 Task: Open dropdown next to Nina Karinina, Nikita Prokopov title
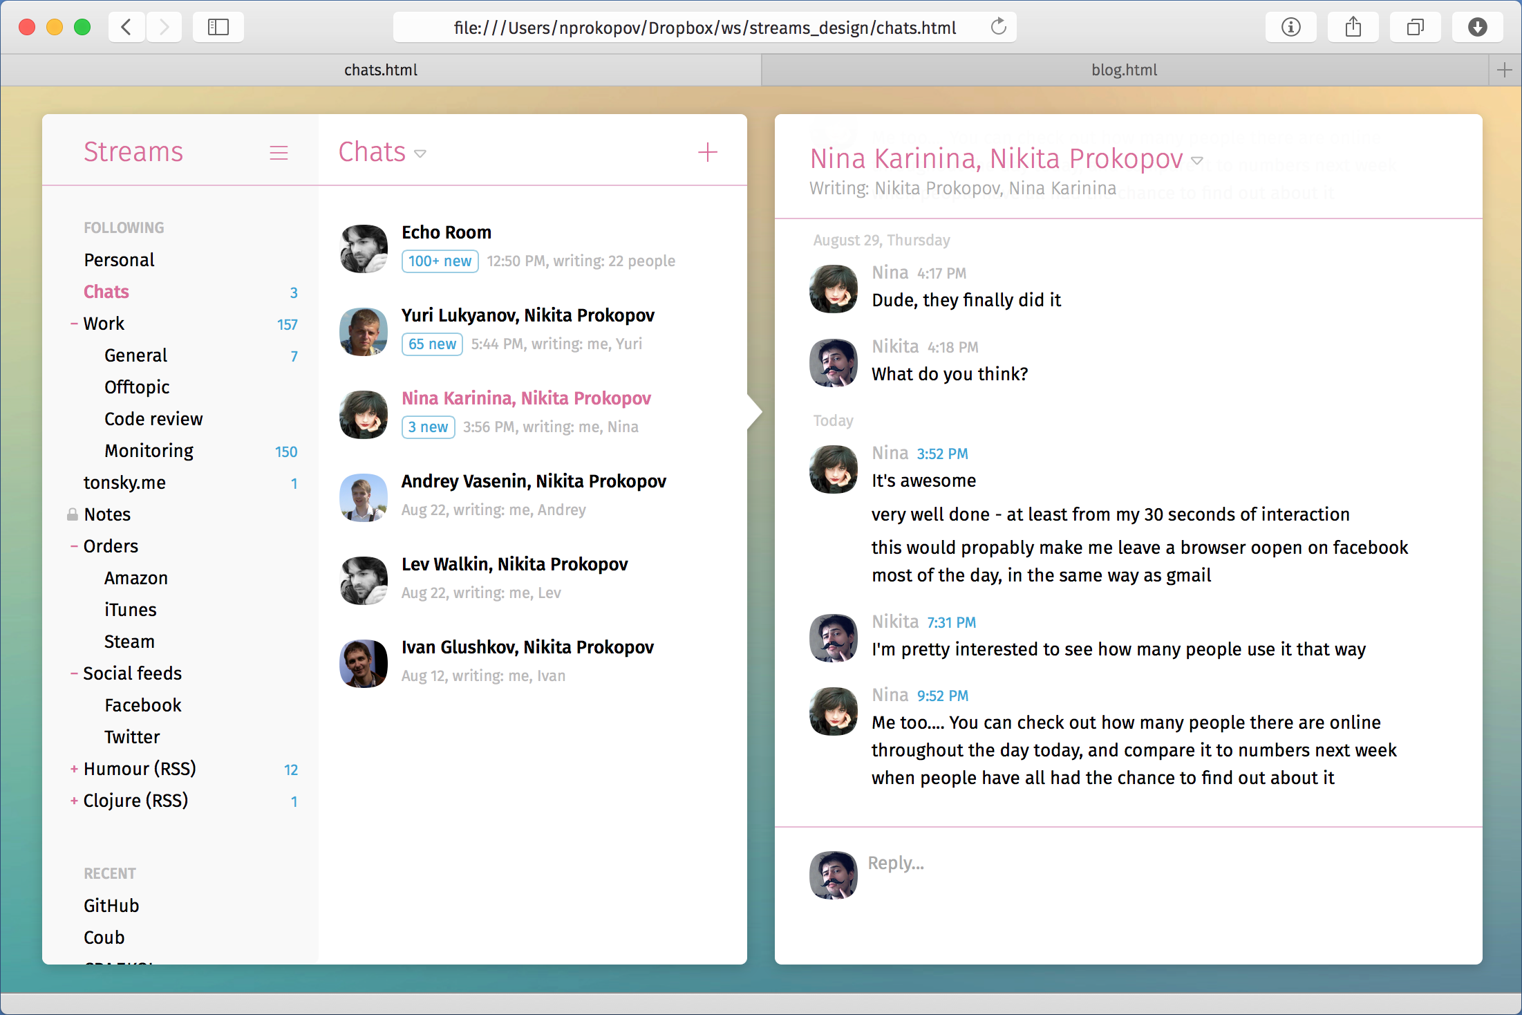[x=1197, y=160]
